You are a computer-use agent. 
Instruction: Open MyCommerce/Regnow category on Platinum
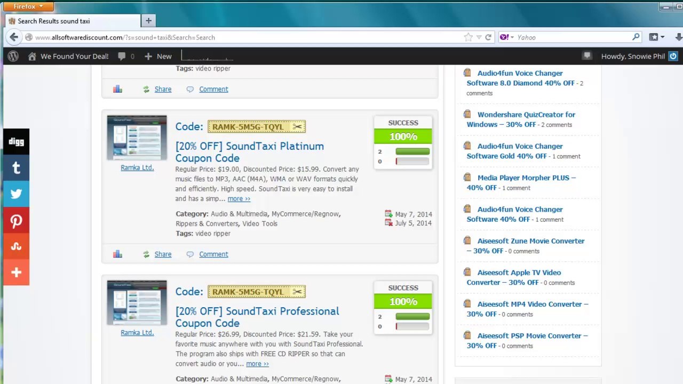point(305,214)
